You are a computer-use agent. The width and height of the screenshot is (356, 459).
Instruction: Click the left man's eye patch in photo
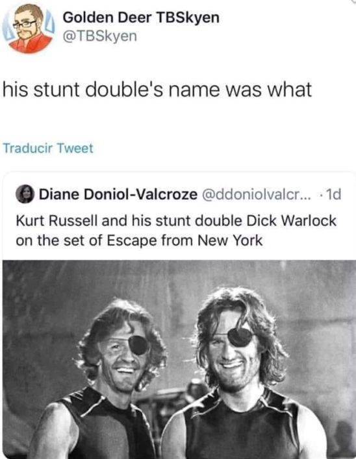click(138, 345)
